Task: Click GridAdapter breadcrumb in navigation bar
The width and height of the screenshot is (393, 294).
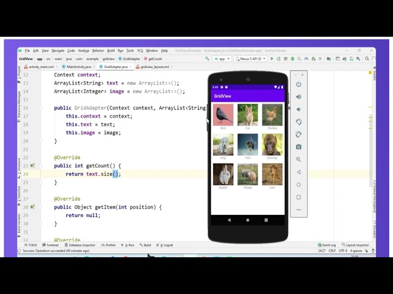Action: tap(130, 59)
